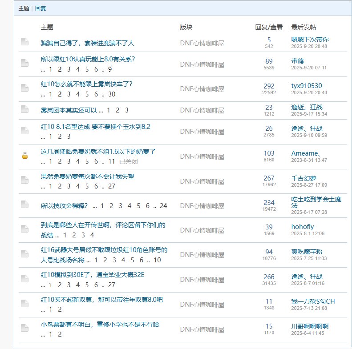Click folder icon beside 红10怎么就不能跟上雾岚快车了 thread
The height and width of the screenshot is (349, 352).
[25, 88]
